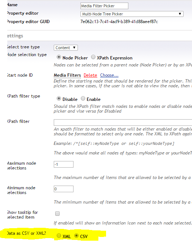Choose Enable for XPath filter type
Image resolution: width=192 pixels, height=241 pixels.
[83, 98]
